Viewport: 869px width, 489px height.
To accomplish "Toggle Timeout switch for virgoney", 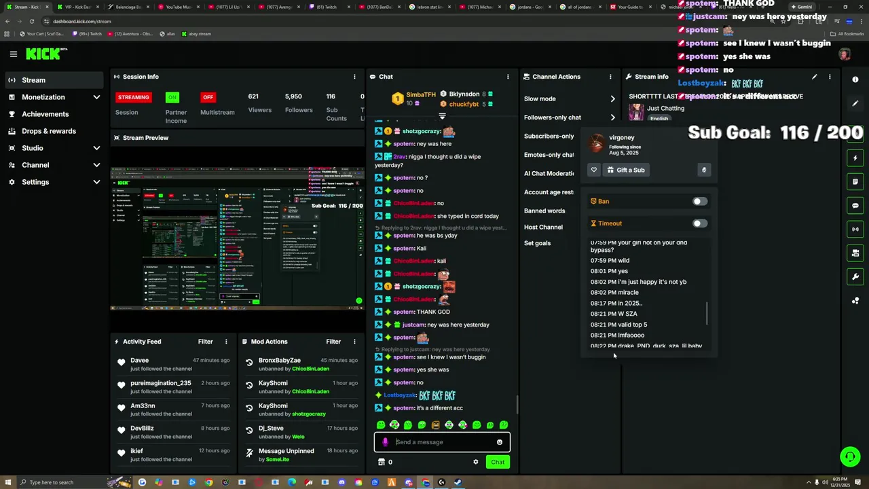I will (x=699, y=223).
